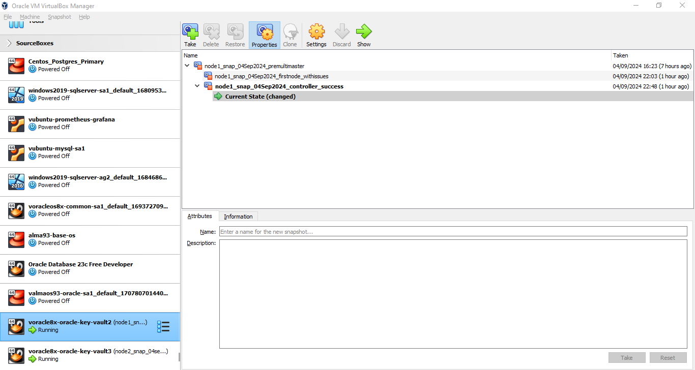695x370 pixels.
Task: Select the node1_snap_04Sep2024_controller_success snapshot name
Action: click(x=279, y=86)
